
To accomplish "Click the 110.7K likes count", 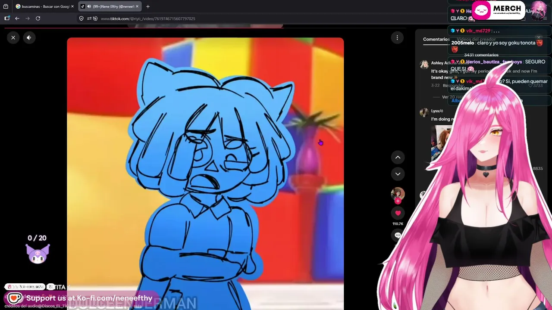I will [x=398, y=224].
